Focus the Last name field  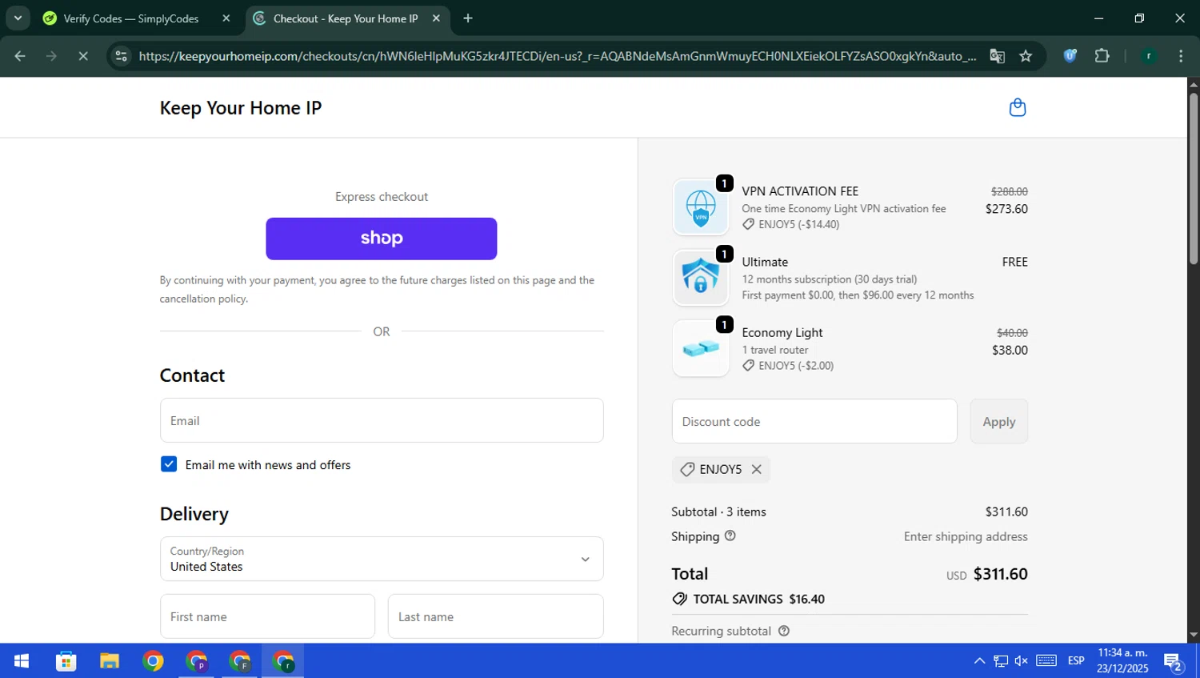495,616
